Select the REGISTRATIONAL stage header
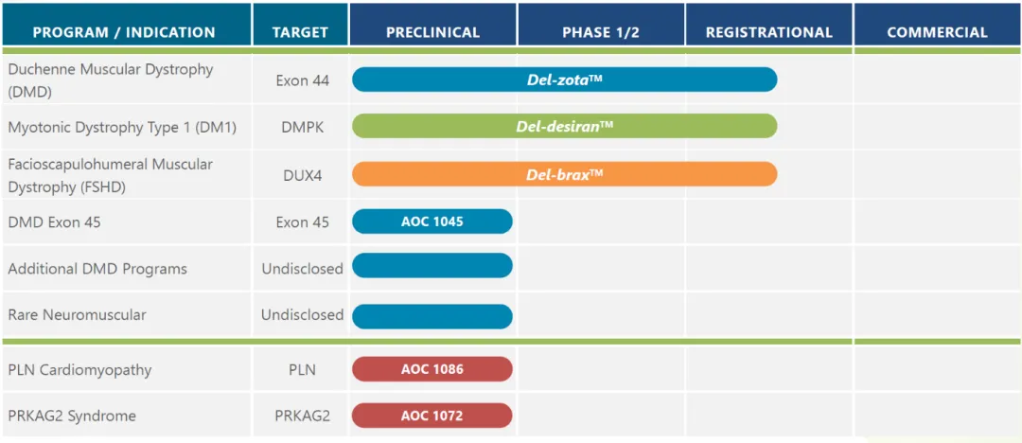The image size is (1022, 443). (x=768, y=32)
